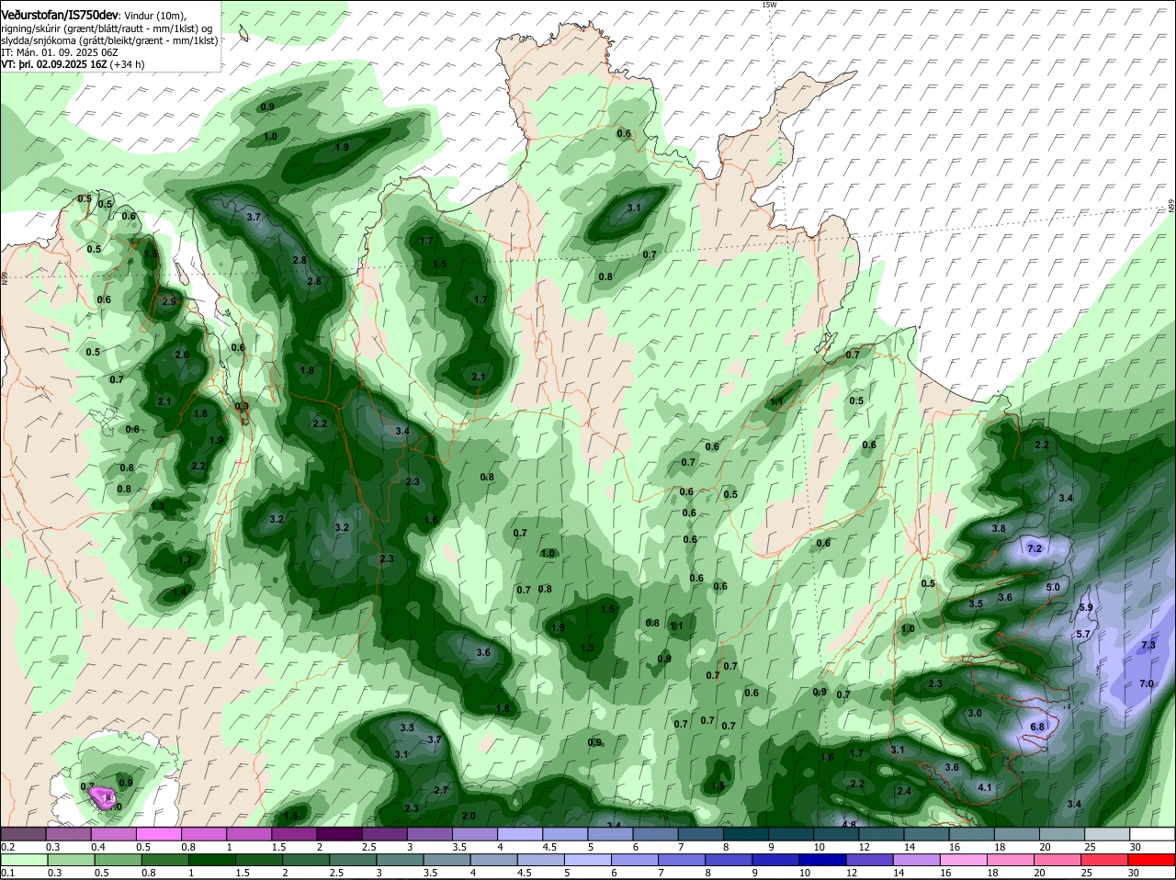
Task: Click the 5.0 value on the map
Action: pos(1053,587)
